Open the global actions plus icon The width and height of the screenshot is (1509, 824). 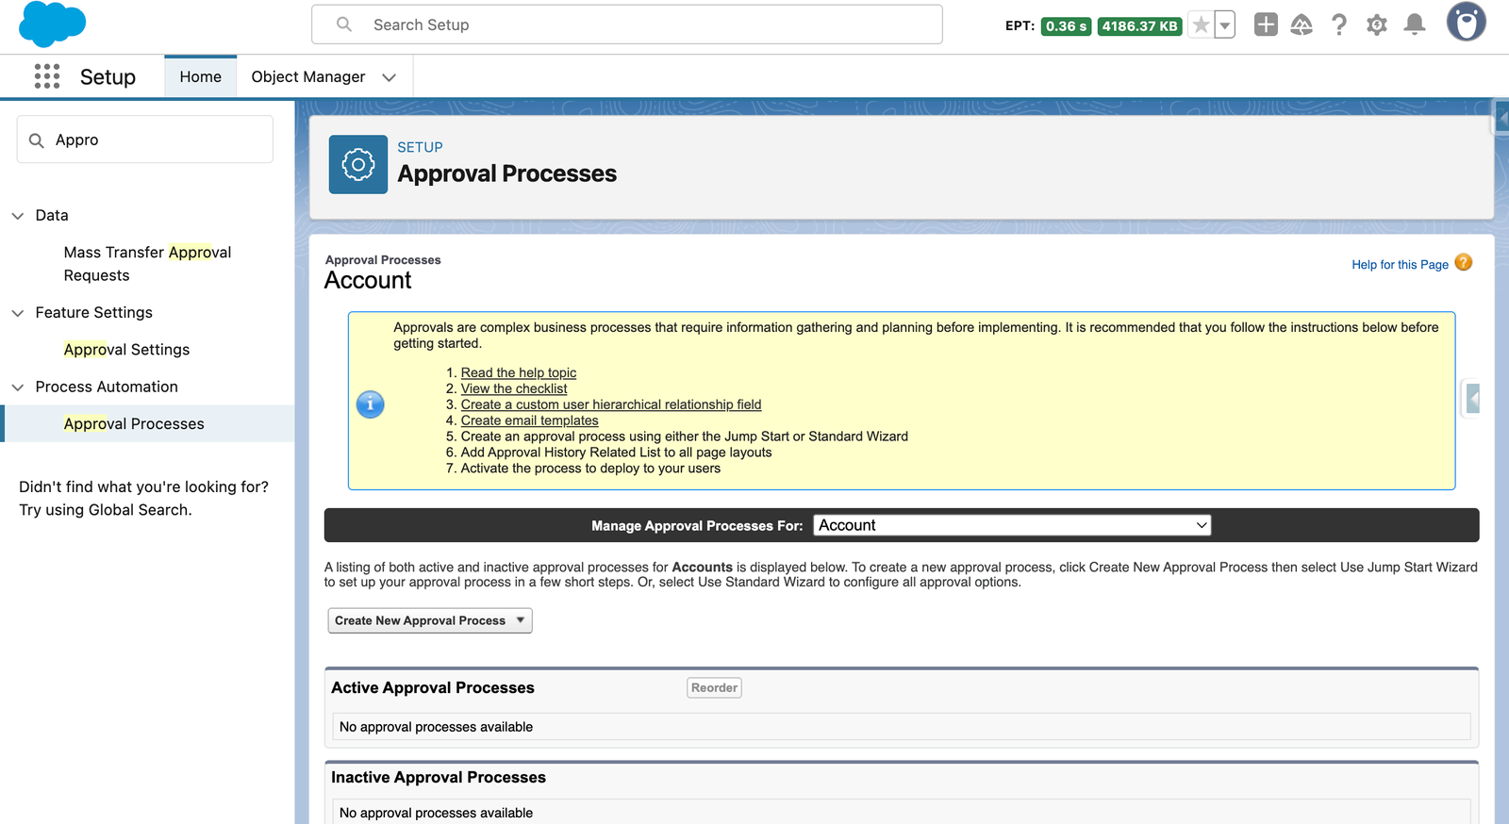tap(1266, 25)
